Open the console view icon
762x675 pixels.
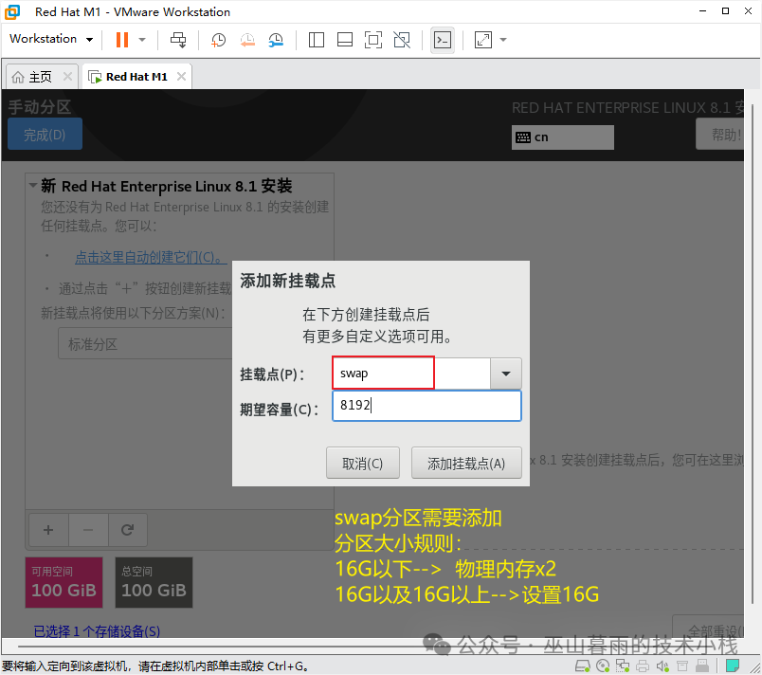[x=442, y=40]
